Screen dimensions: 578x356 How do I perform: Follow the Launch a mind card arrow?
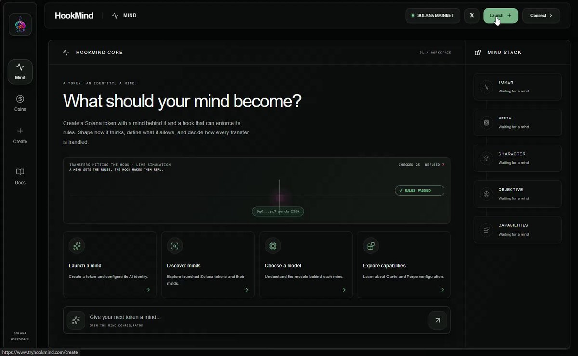coord(148,290)
